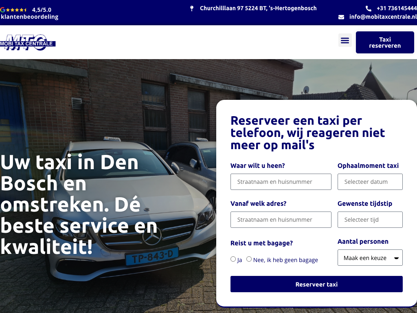Viewport: 417px width, 313px height.
Task: Open the Selecteer tijd time picker
Action: (370, 220)
